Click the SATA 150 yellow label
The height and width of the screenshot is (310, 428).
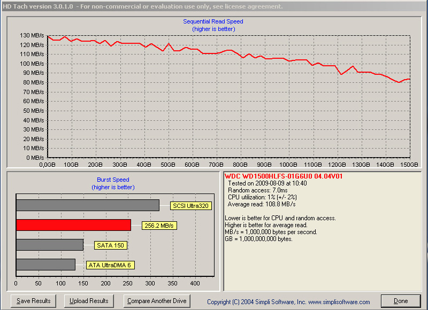[111, 245]
